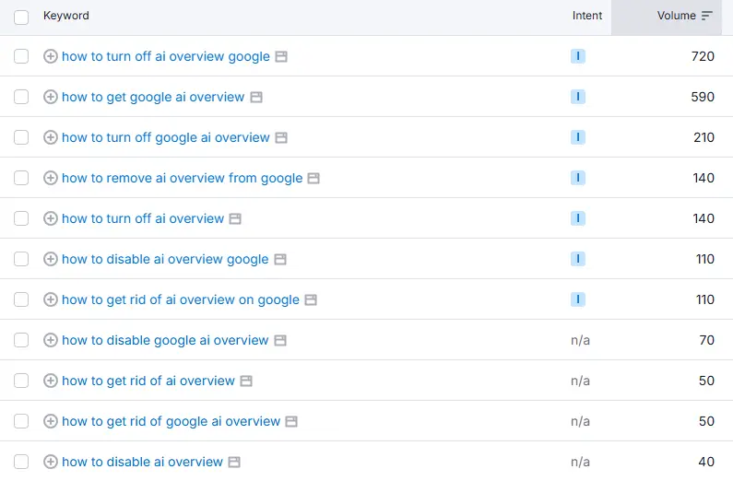Check the box for 'how to turn off ai overview'

click(x=21, y=218)
